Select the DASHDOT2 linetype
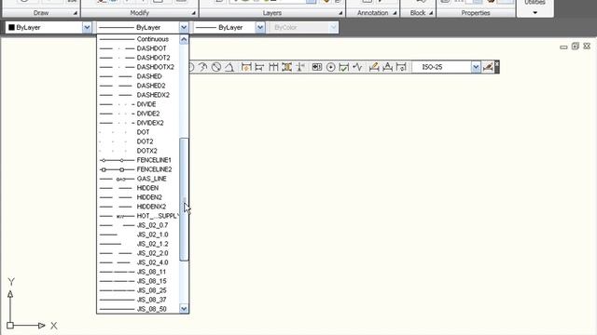 point(138,58)
